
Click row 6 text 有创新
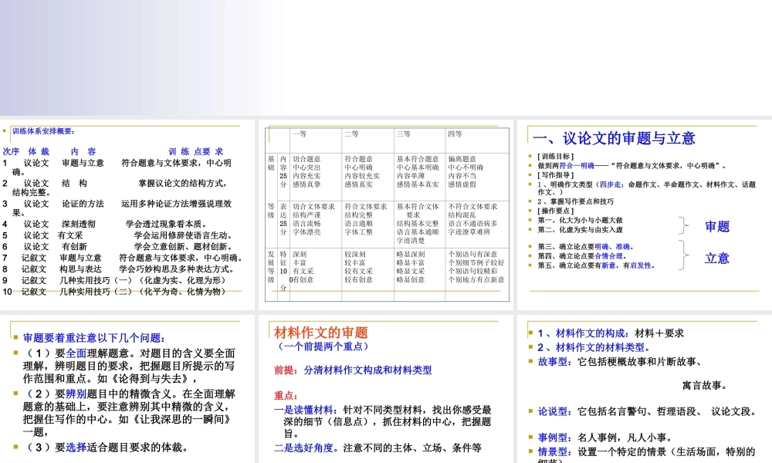tap(74, 246)
